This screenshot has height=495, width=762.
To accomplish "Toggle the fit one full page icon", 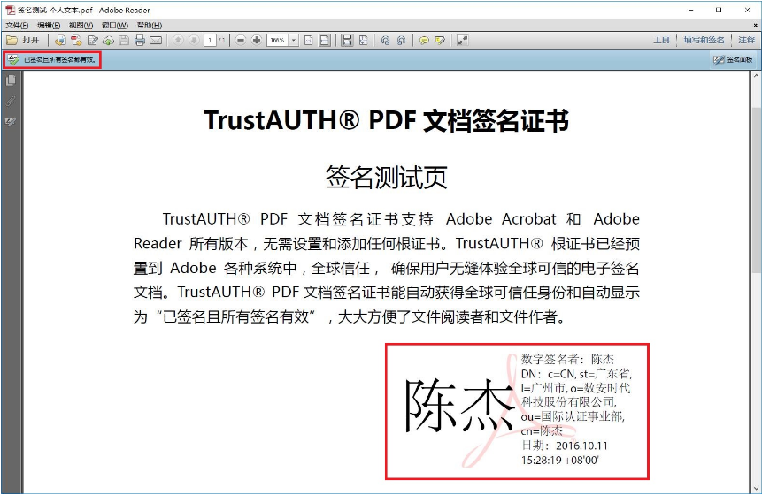I will [x=364, y=41].
